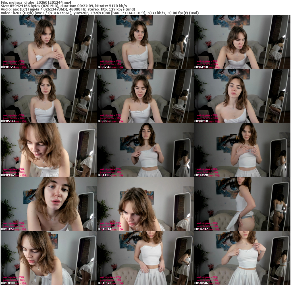Select the thumbnail stamped 00:01:23
The image size is (291, 285).
coord(49,42)
